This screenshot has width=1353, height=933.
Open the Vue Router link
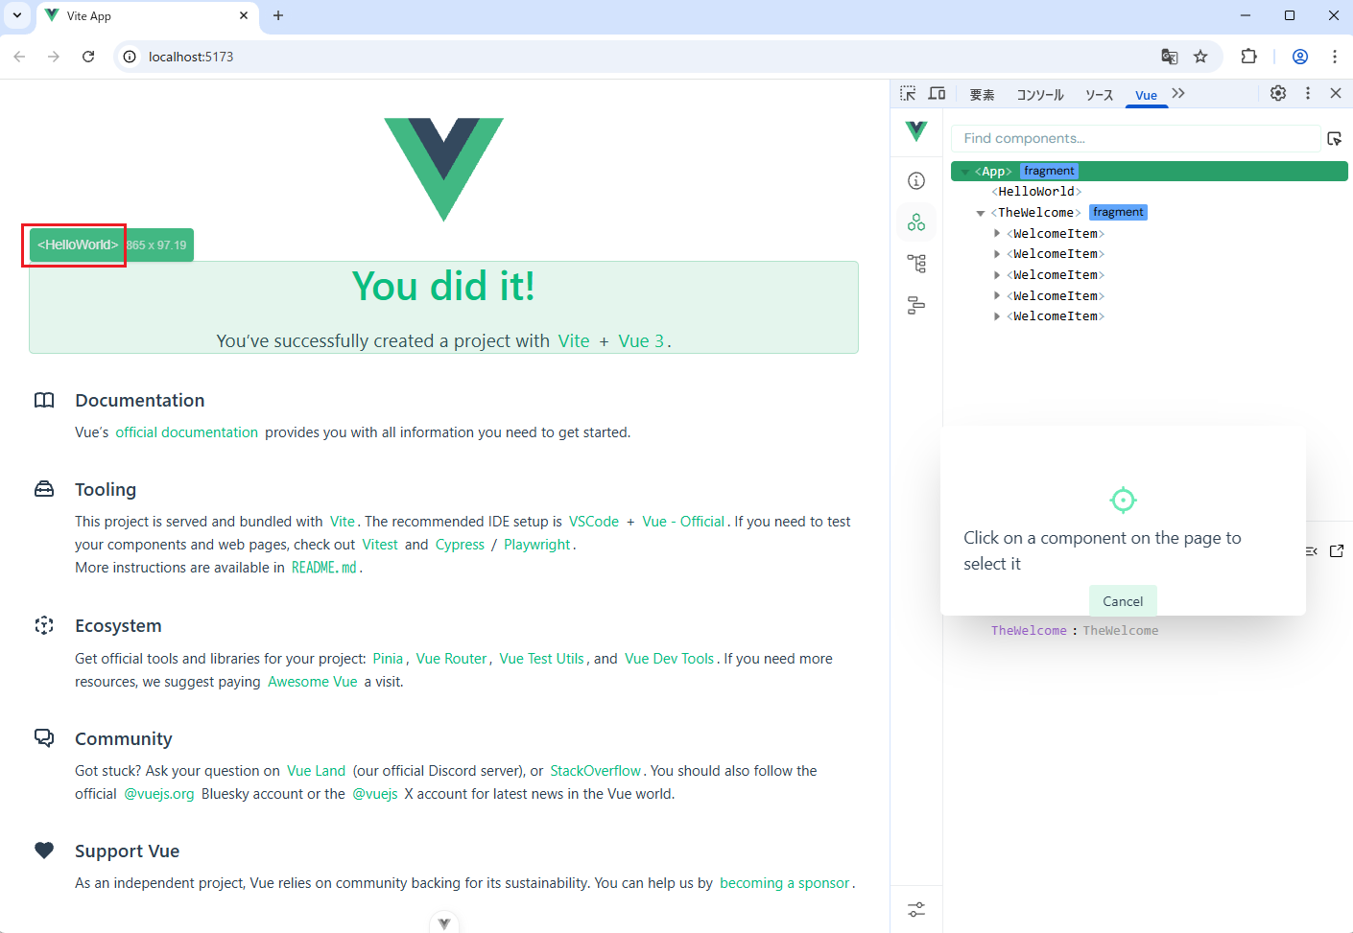pyautogui.click(x=452, y=659)
